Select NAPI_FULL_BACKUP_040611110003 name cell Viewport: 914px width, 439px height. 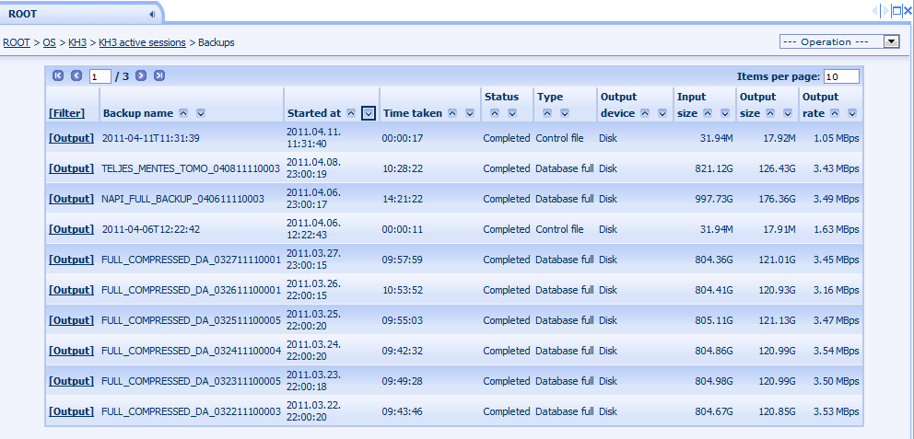pos(183,199)
